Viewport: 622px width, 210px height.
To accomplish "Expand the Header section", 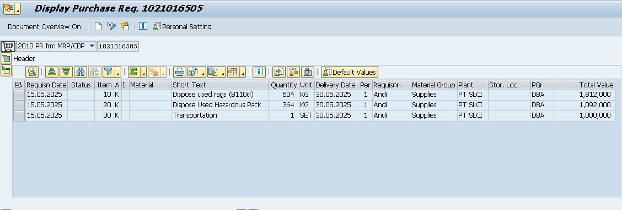I will click(x=6, y=59).
